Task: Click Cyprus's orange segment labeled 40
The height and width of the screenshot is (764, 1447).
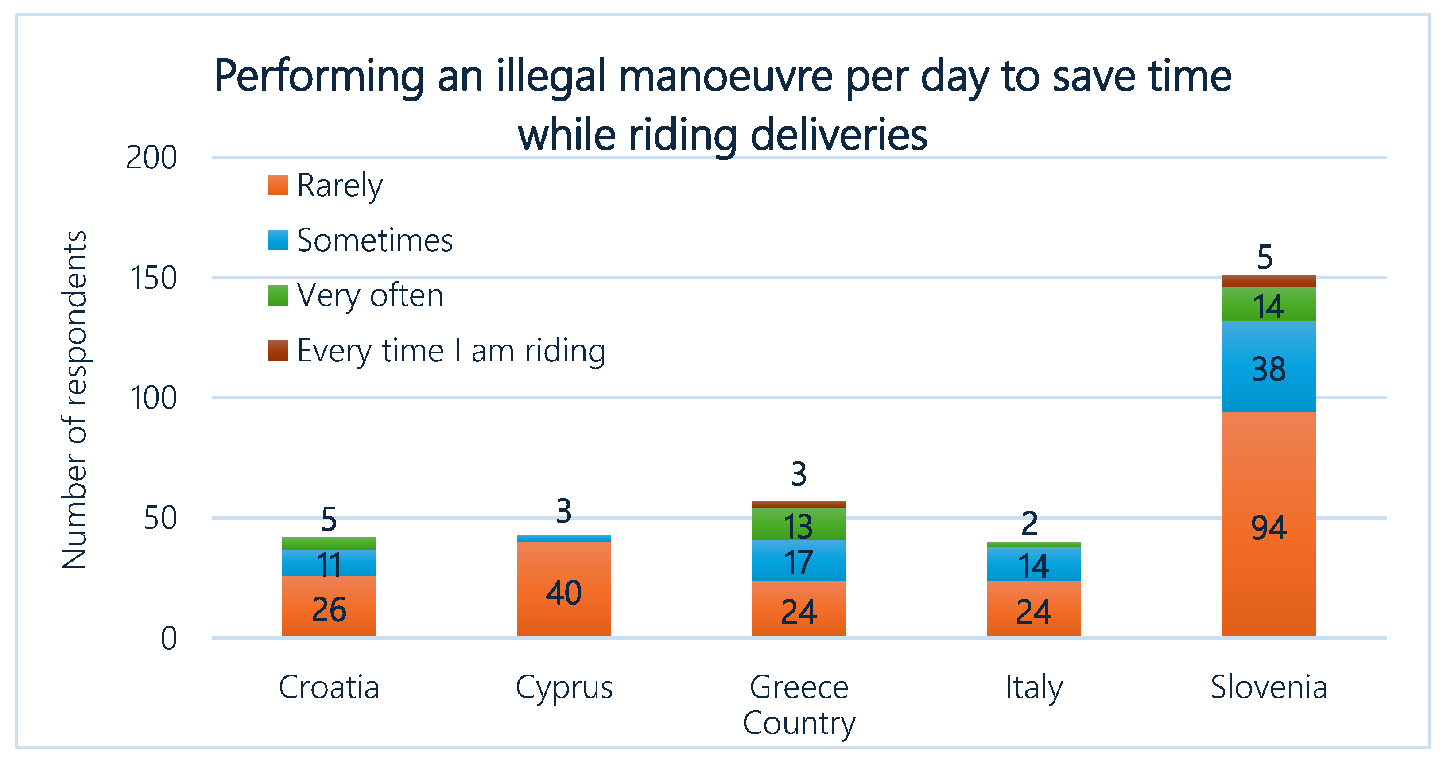Action: 563,590
